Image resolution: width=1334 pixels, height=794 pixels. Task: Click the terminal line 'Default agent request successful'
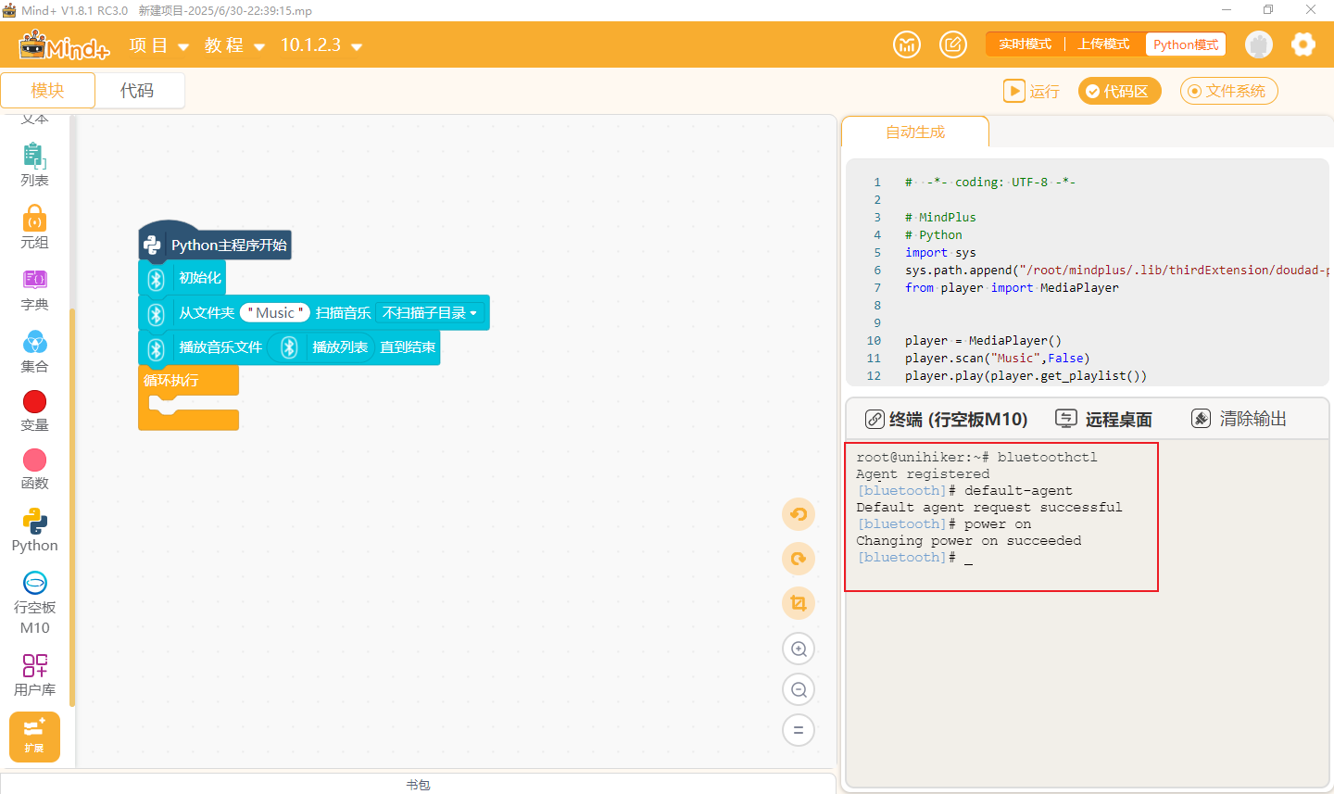(988, 508)
